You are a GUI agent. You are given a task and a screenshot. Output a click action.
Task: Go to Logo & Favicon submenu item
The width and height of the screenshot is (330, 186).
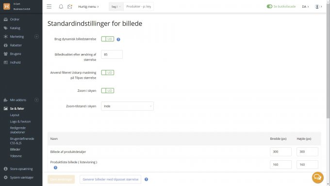[20, 121]
